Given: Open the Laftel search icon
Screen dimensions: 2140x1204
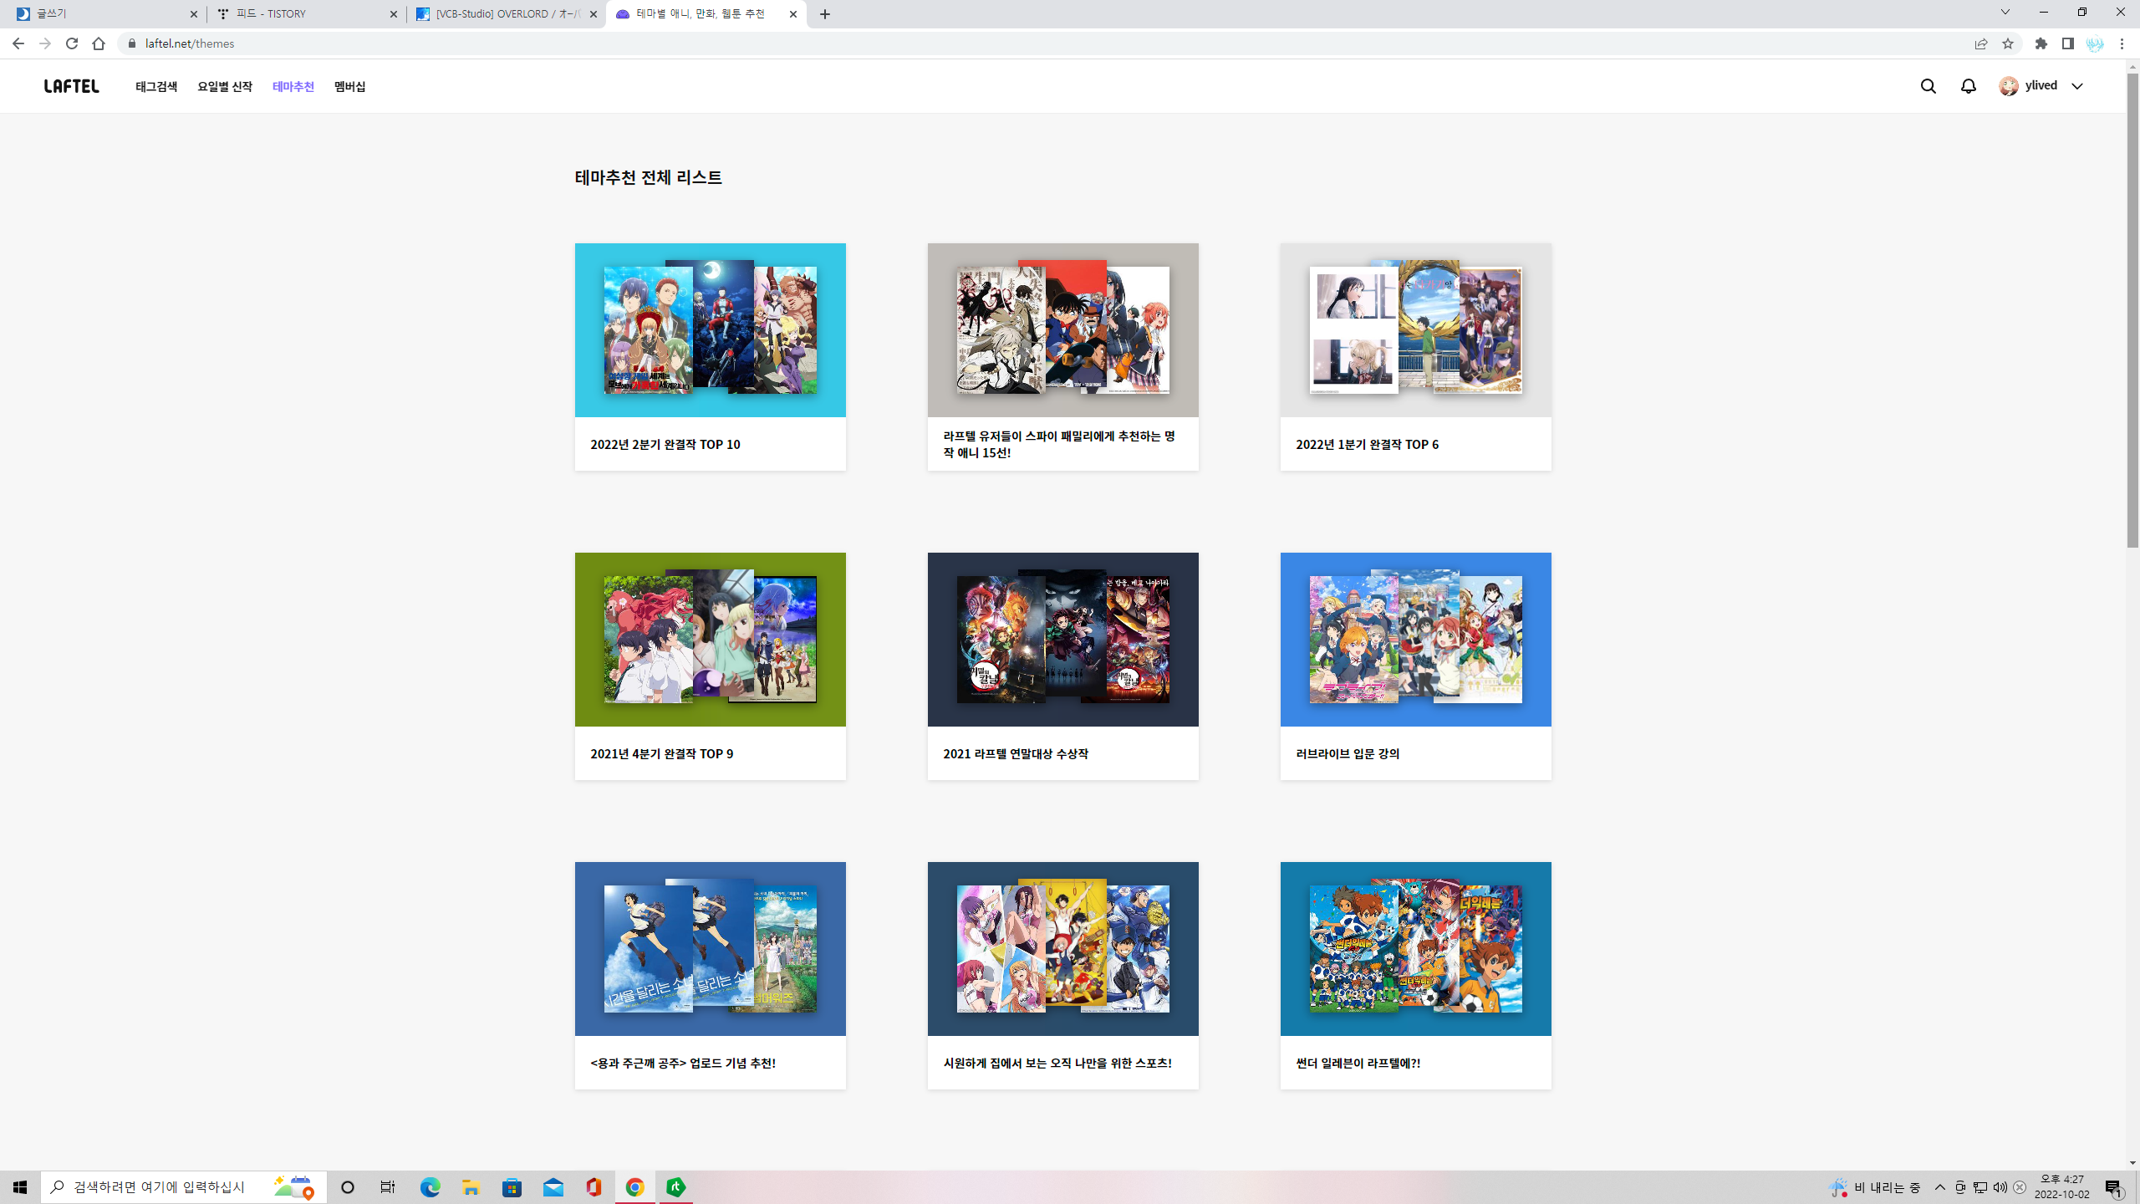Looking at the screenshot, I should tap(1928, 86).
